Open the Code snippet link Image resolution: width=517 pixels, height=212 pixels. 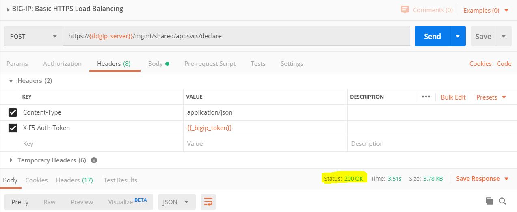(x=504, y=63)
